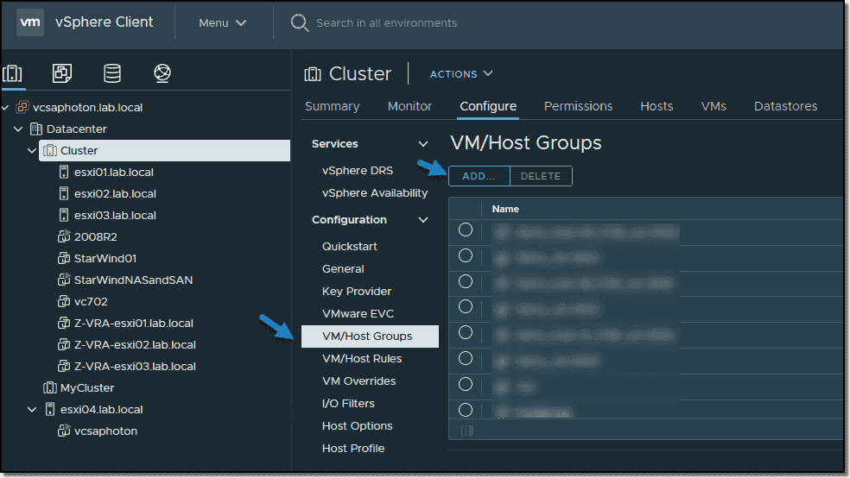Switch to the VMs tab
The height and width of the screenshot is (478, 850).
[714, 106]
